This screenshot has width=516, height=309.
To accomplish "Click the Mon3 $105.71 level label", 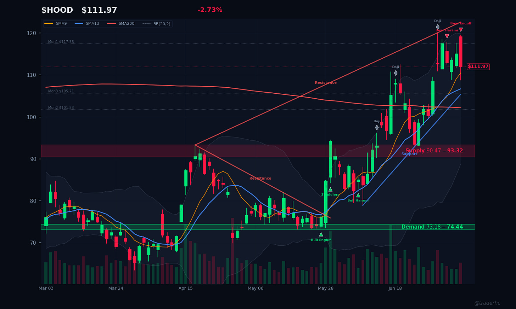I will pos(61,91).
